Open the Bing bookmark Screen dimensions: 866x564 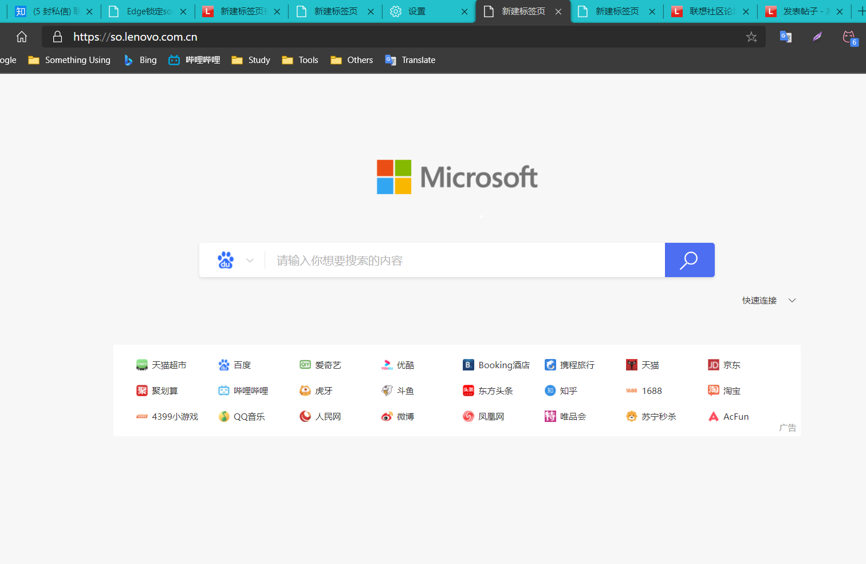tap(140, 60)
